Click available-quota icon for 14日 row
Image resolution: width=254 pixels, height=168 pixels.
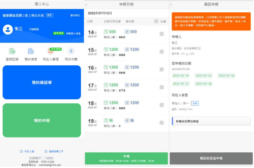tap(106, 32)
